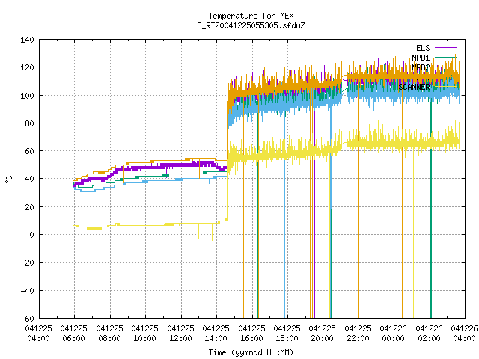
Task: Click the x-axis tick '041225 20:00'
Action: click(x=322, y=334)
